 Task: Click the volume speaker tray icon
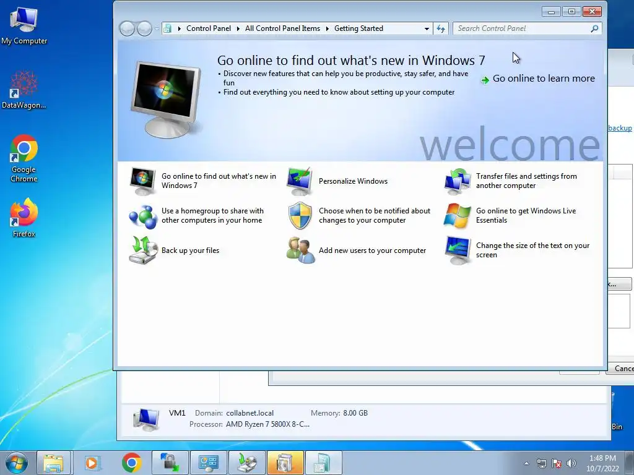pos(571,463)
